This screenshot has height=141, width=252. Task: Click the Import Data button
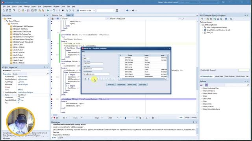pyautogui.click(x=121, y=85)
